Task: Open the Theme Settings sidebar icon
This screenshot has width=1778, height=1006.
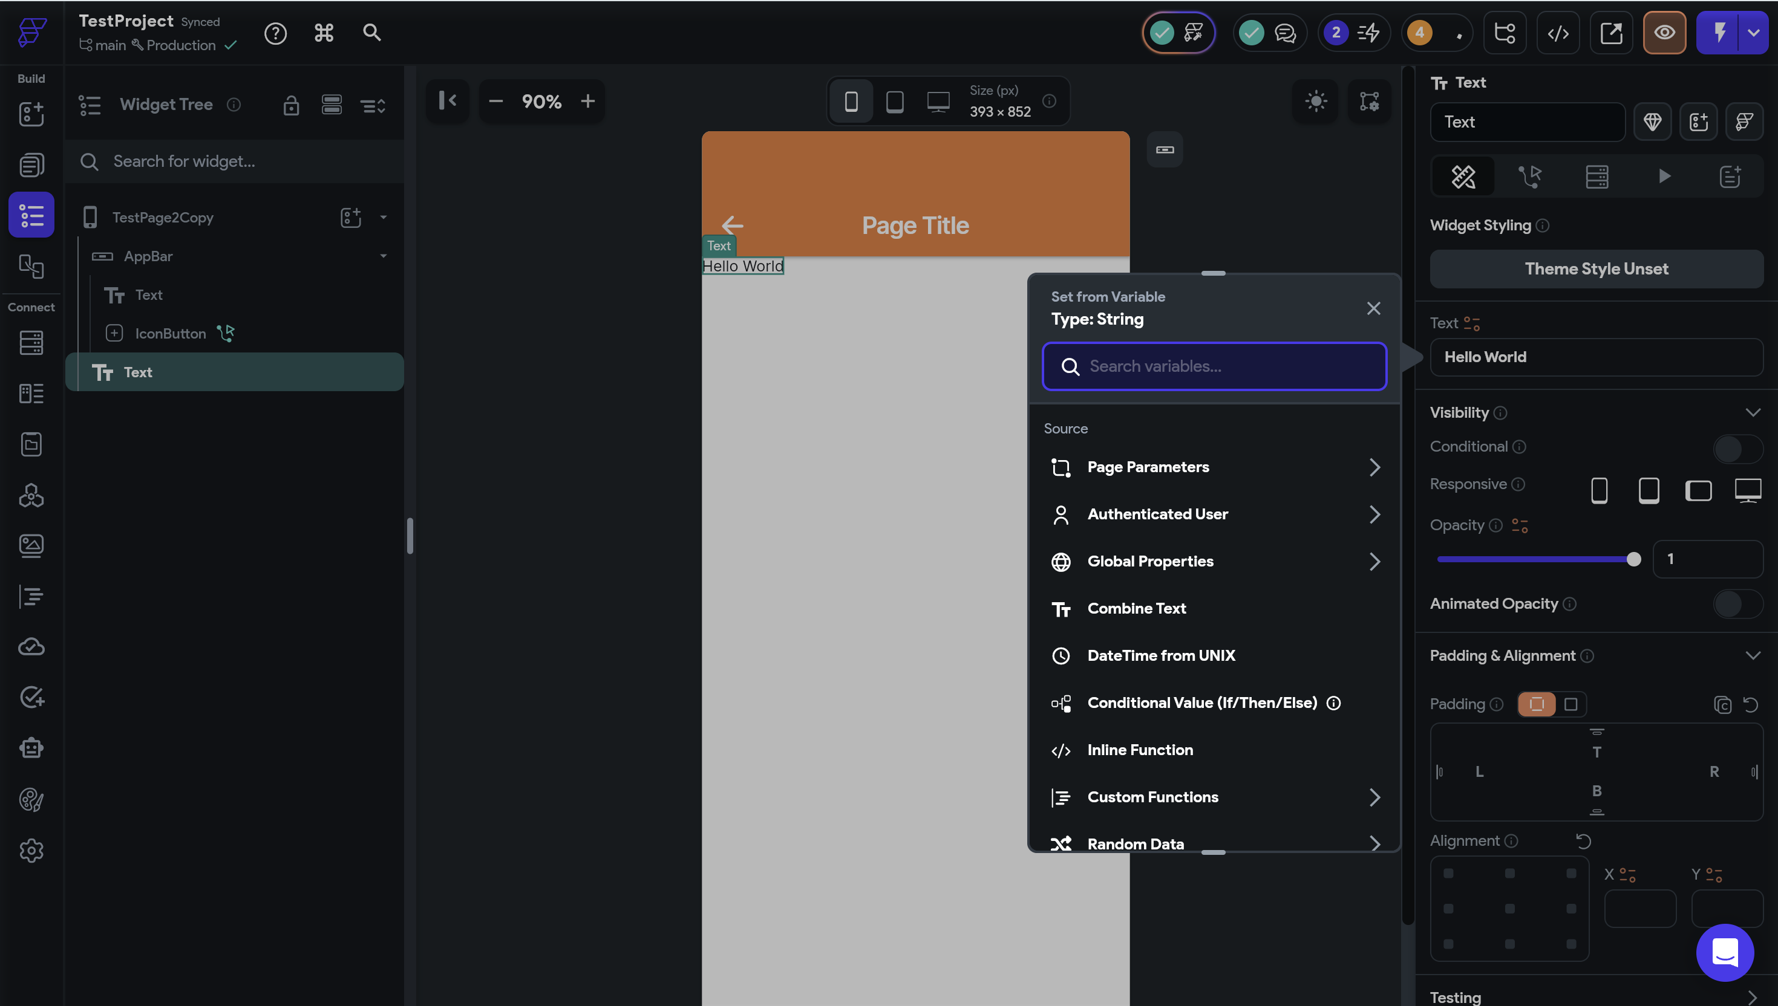Action: (x=31, y=799)
